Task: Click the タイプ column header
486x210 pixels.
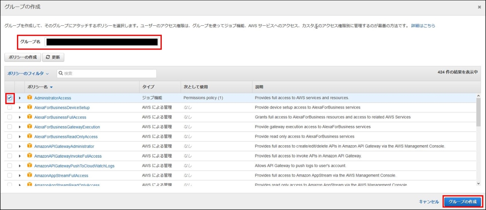Action: click(148, 87)
